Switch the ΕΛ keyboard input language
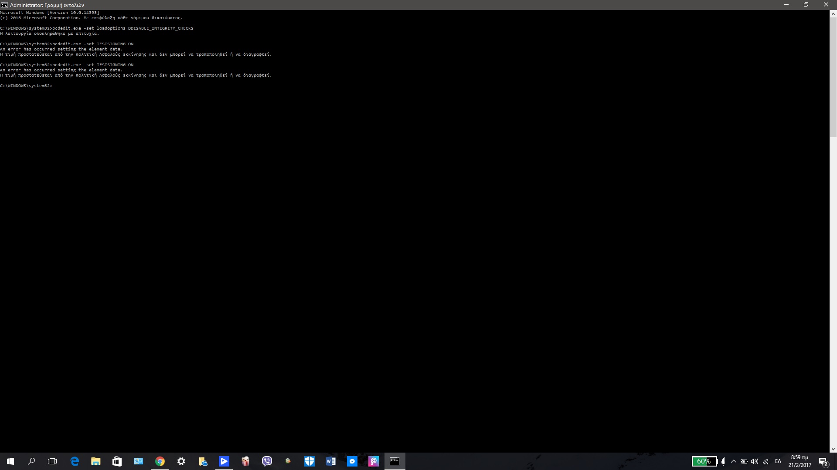Screen dimensions: 837x470 (x=778, y=461)
